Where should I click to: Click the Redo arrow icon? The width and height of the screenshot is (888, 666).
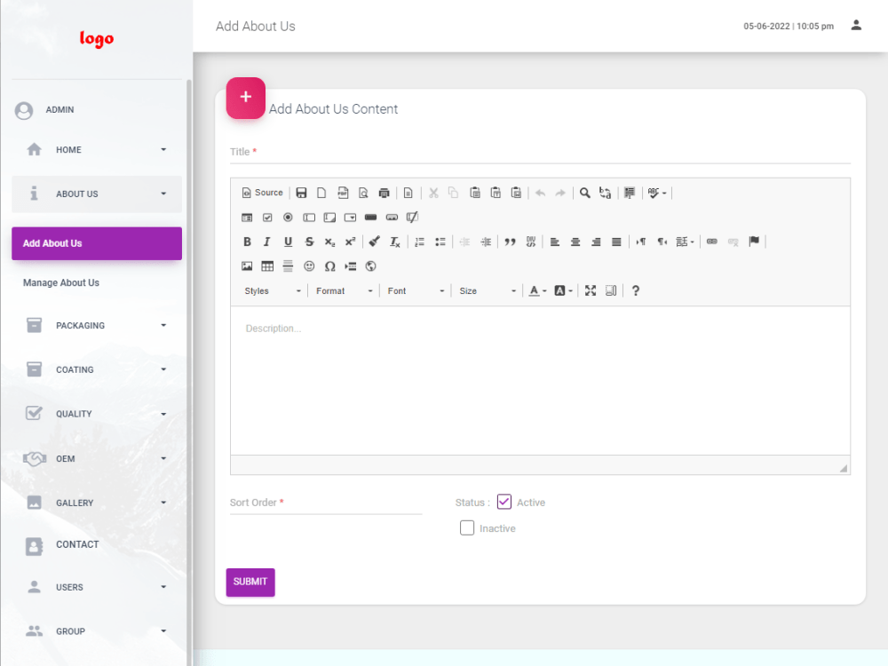(560, 193)
